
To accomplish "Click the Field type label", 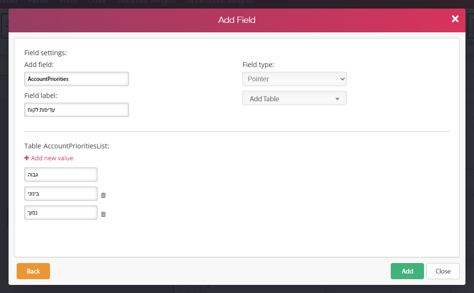I will click(258, 65).
